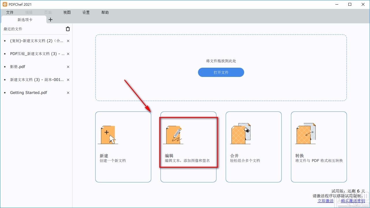Open the 文件 menu

click(10, 12)
